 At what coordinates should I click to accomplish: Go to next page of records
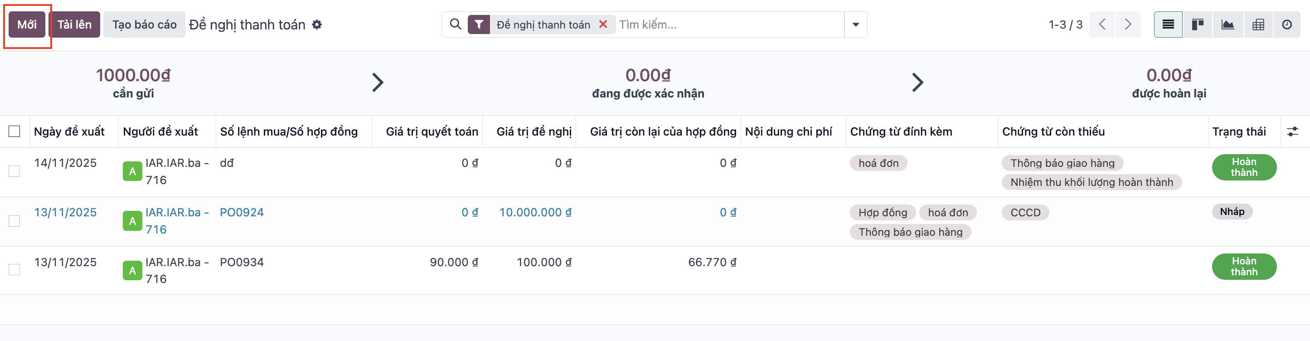pyautogui.click(x=1128, y=24)
